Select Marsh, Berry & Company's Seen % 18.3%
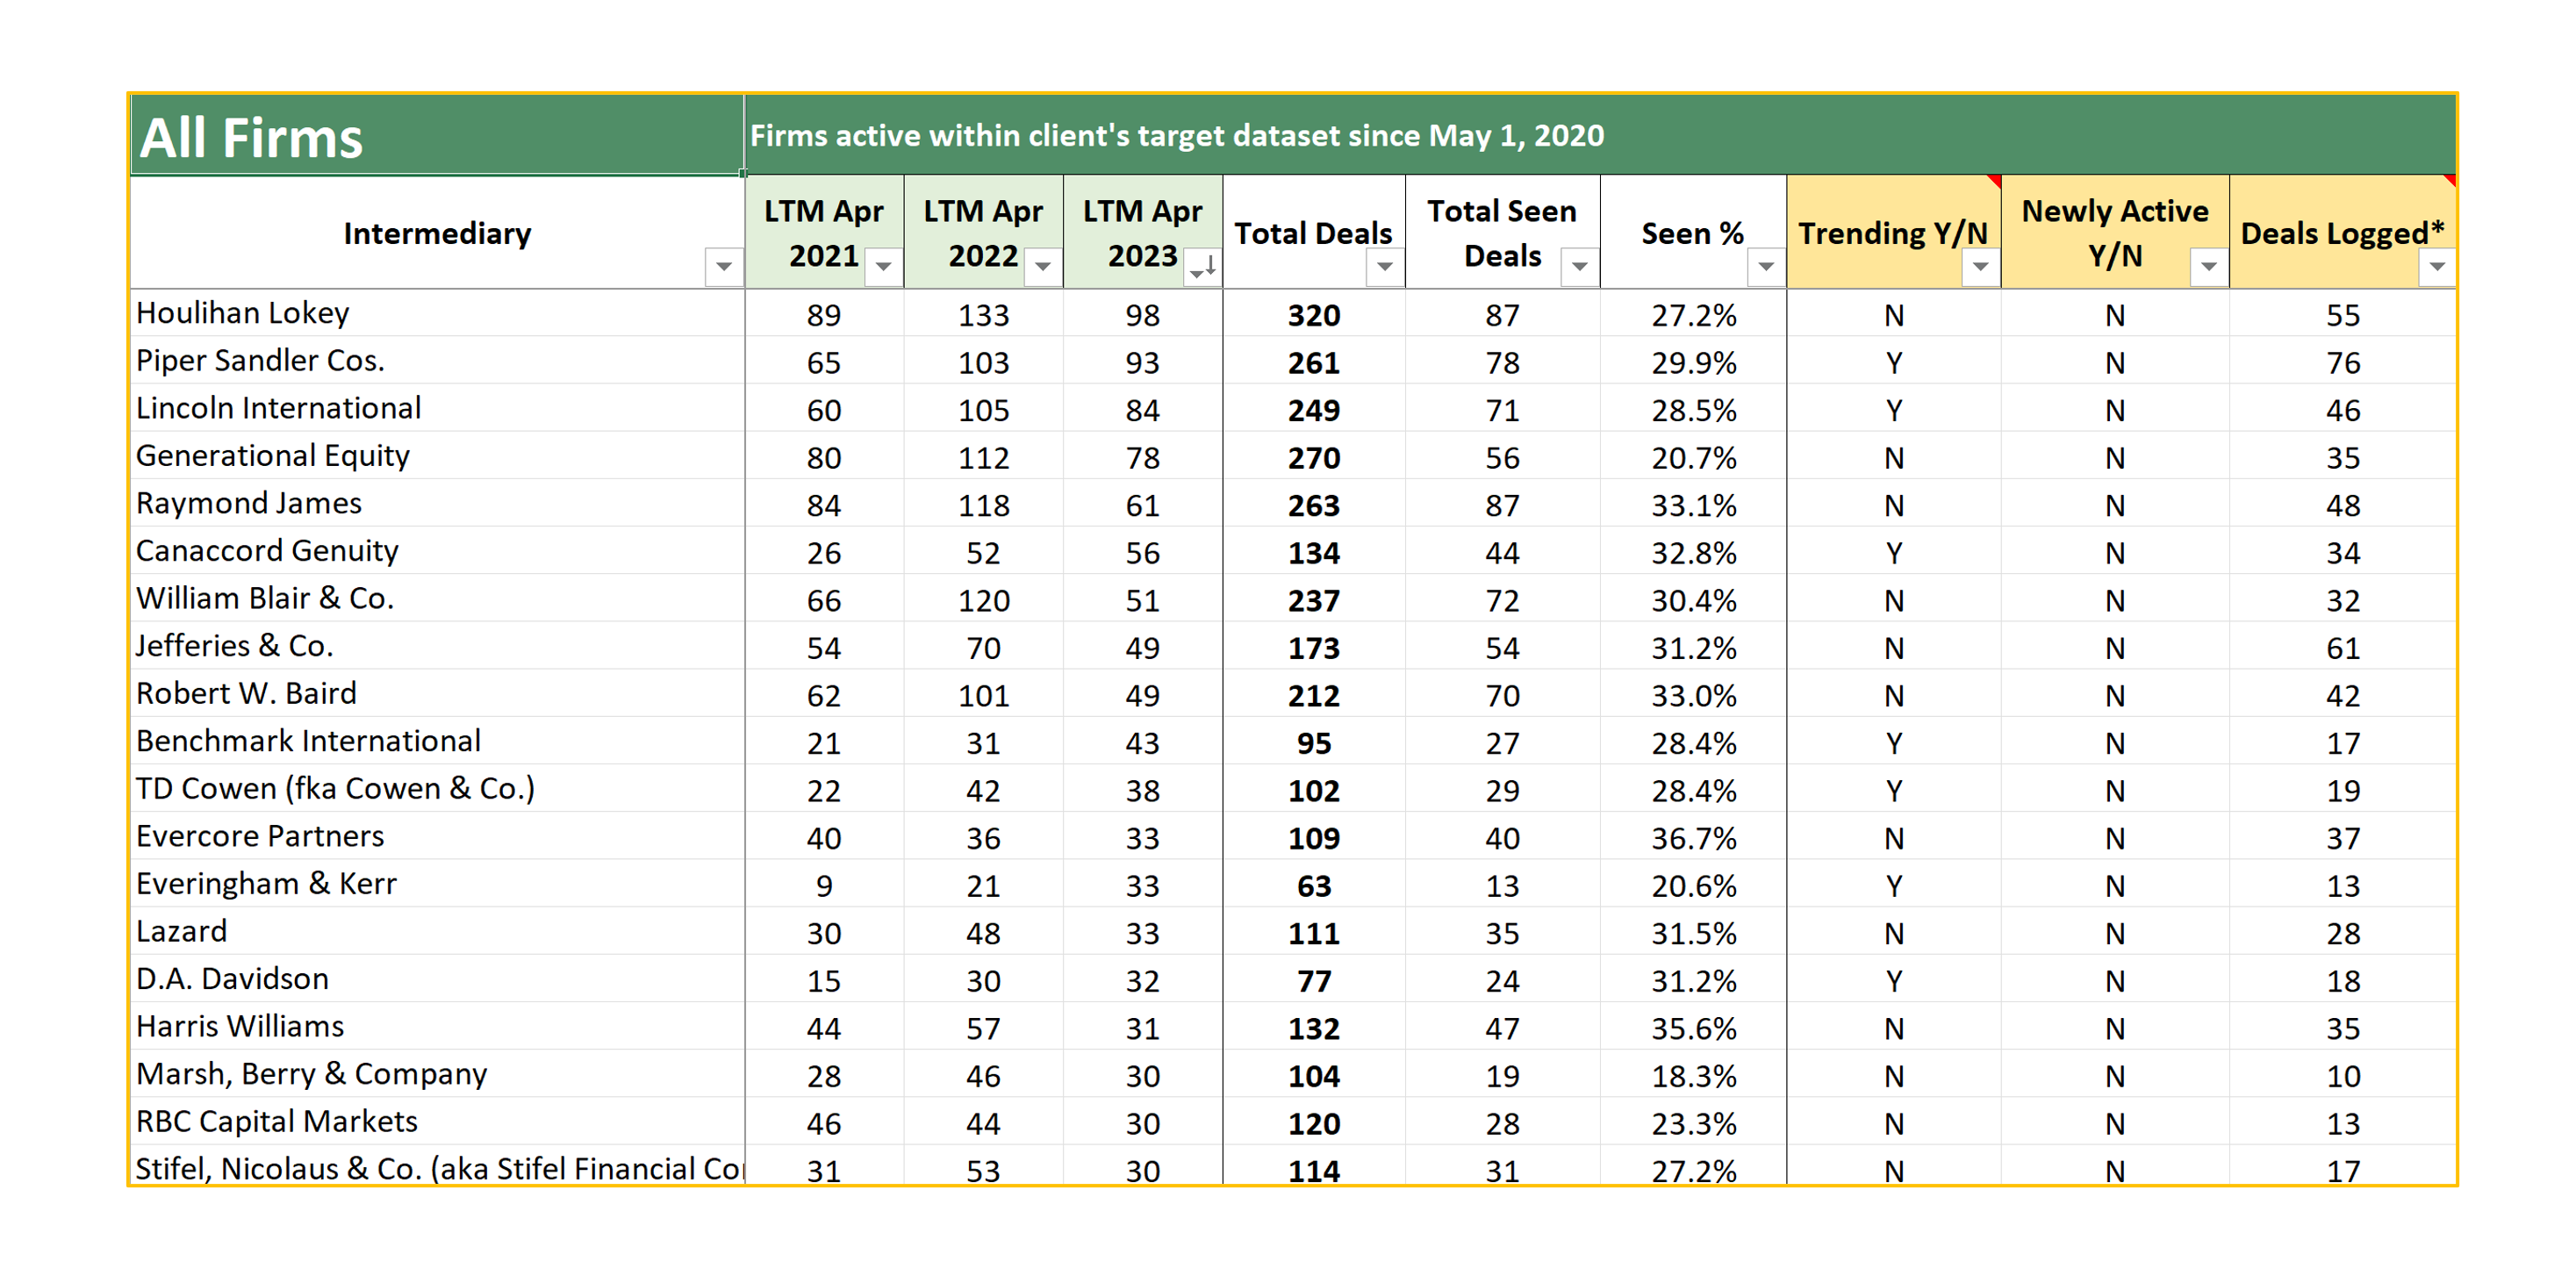The width and height of the screenshot is (2576, 1283). tap(1692, 1075)
